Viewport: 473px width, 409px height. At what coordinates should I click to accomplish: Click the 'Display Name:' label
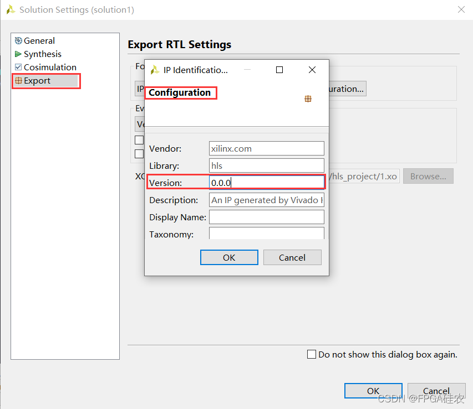point(177,217)
